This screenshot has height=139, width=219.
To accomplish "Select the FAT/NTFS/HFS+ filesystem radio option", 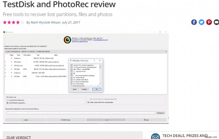I will tap(7, 103).
